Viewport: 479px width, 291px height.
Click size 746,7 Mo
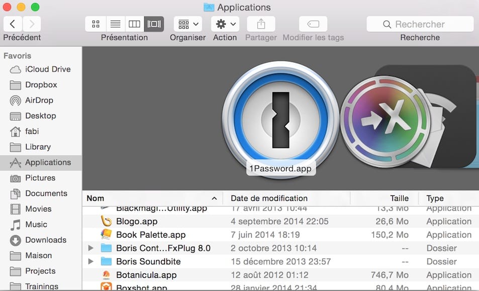point(390,275)
